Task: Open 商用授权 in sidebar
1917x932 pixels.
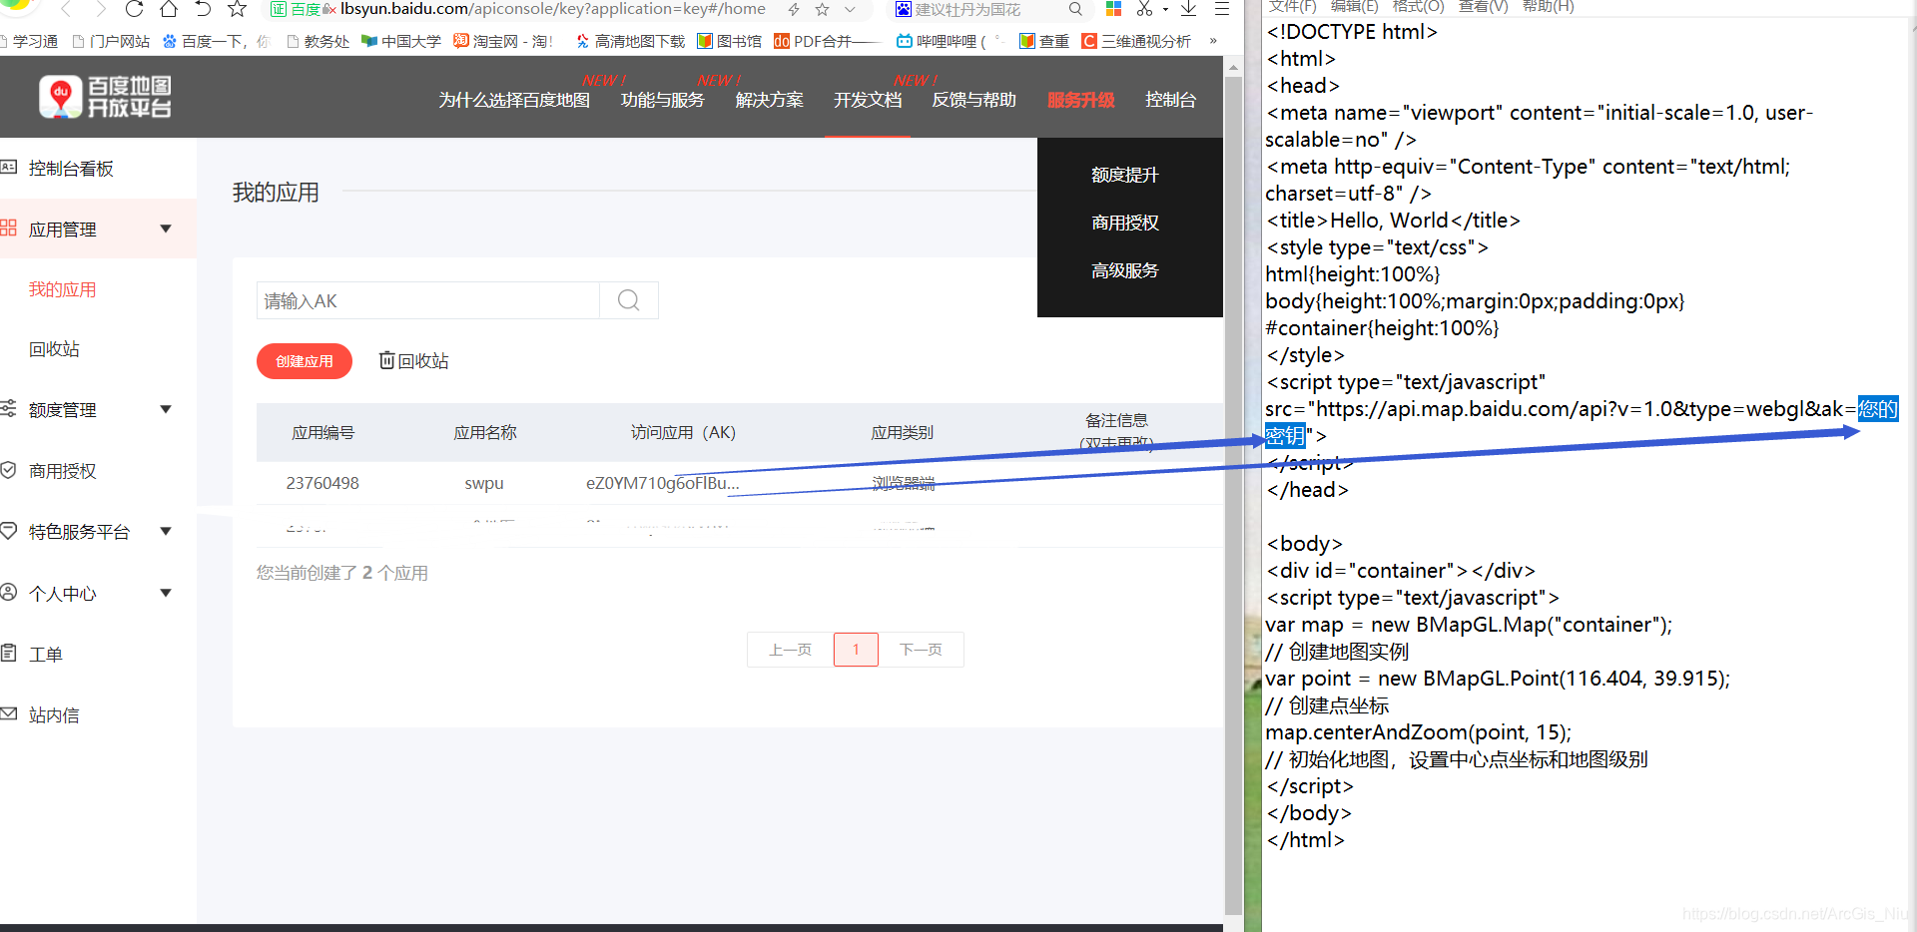Action: tap(63, 471)
